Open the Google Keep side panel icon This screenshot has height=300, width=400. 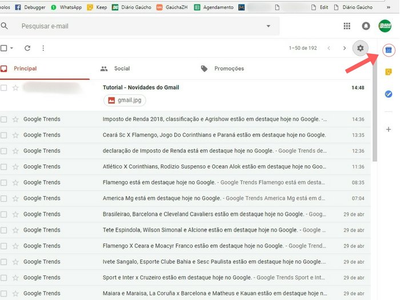pos(388,72)
